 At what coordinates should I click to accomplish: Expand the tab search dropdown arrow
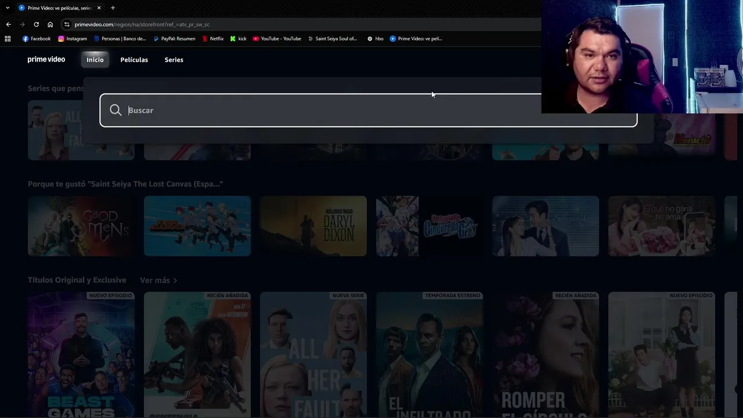[x=8, y=8]
